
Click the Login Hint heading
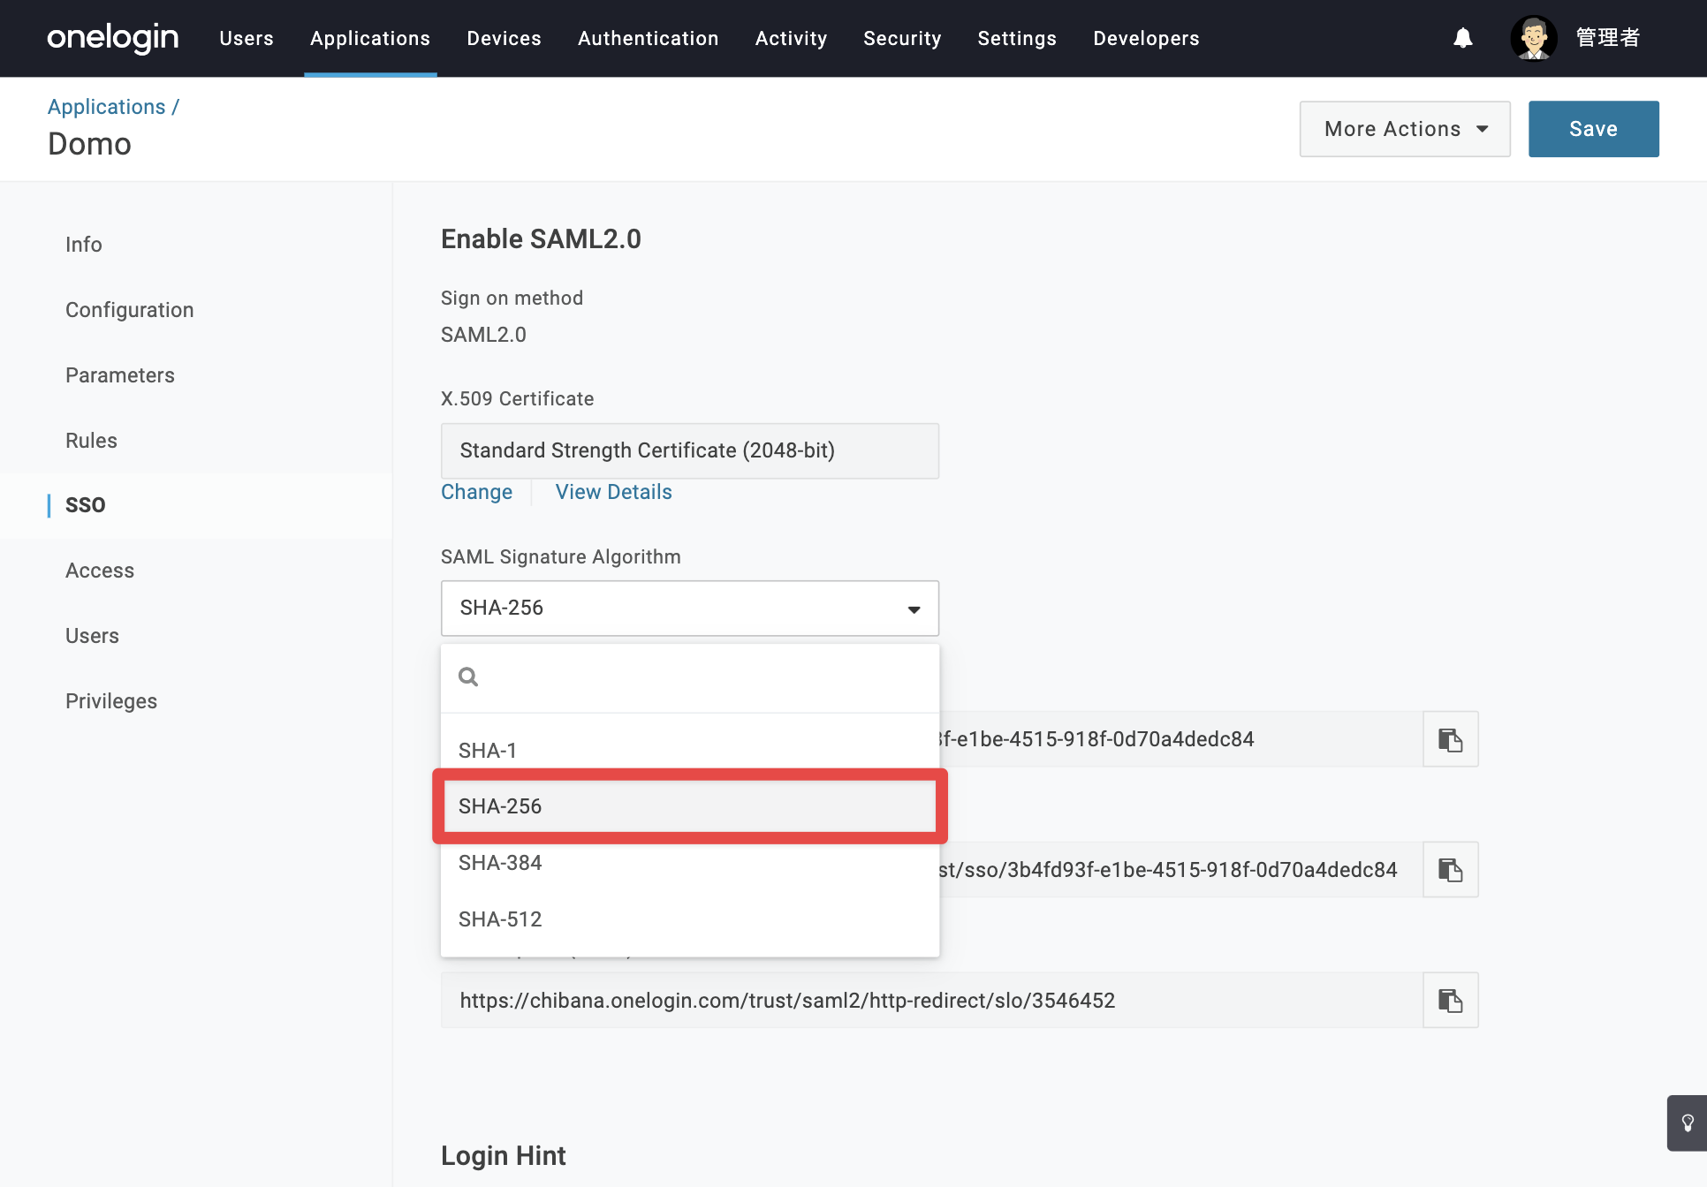click(x=504, y=1156)
